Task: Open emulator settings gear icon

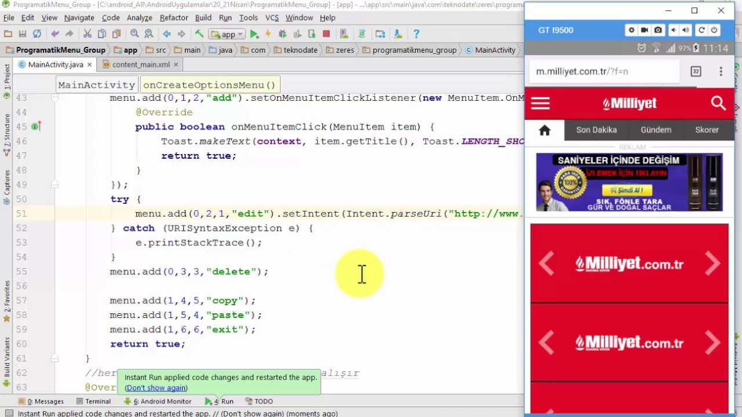Action: 632,30
